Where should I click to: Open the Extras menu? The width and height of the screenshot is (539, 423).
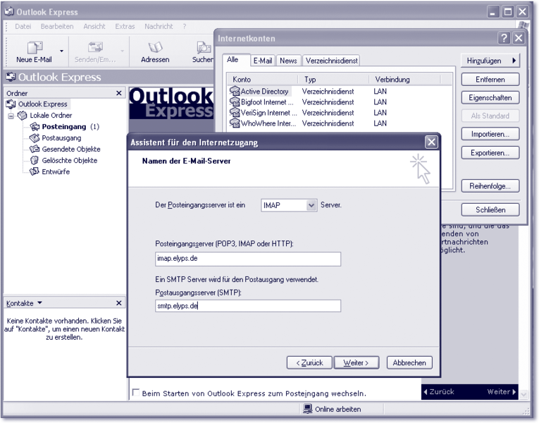125,27
